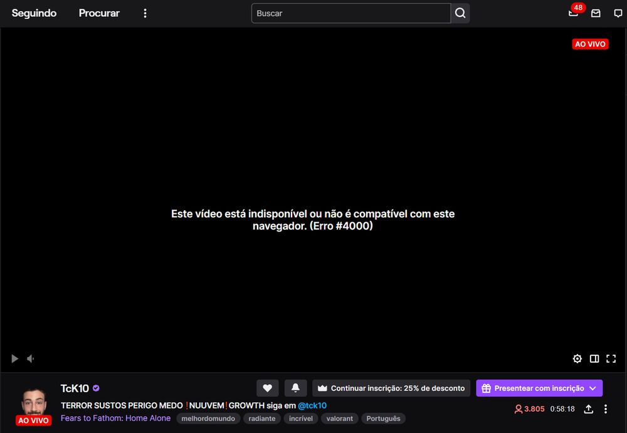Open the whispers envelope icon
This screenshot has height=433, width=627.
coord(596,13)
